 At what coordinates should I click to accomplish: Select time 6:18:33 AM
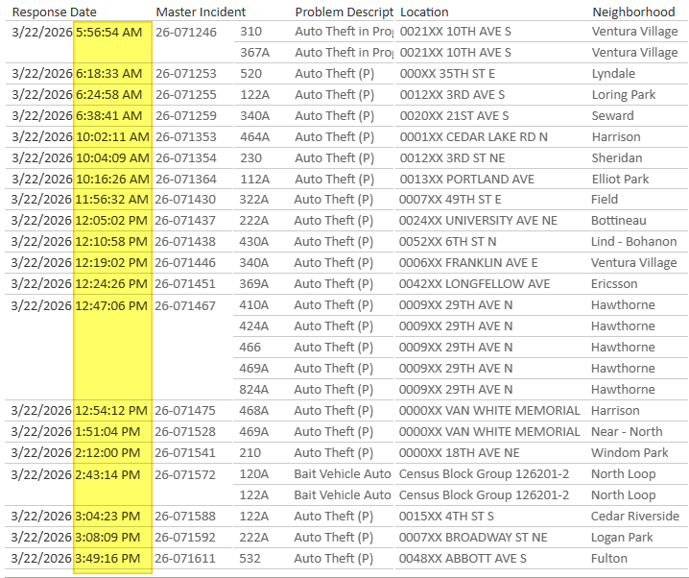[x=109, y=73]
